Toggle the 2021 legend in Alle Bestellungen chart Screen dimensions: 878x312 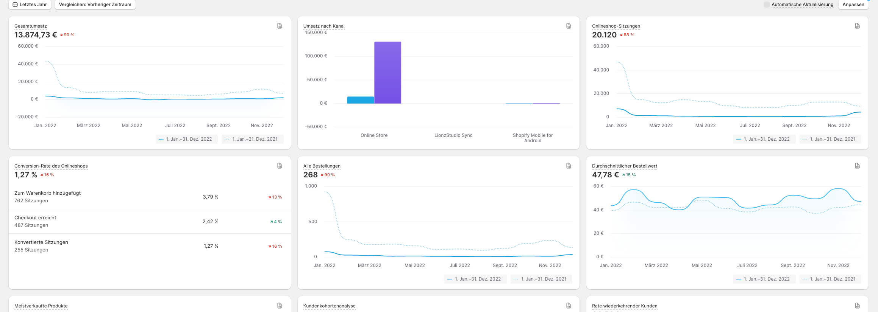(541, 279)
